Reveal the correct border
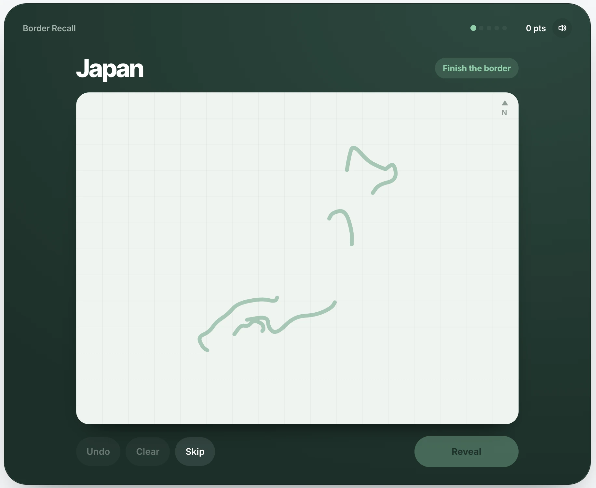Image resolution: width=596 pixels, height=488 pixels. tap(466, 452)
